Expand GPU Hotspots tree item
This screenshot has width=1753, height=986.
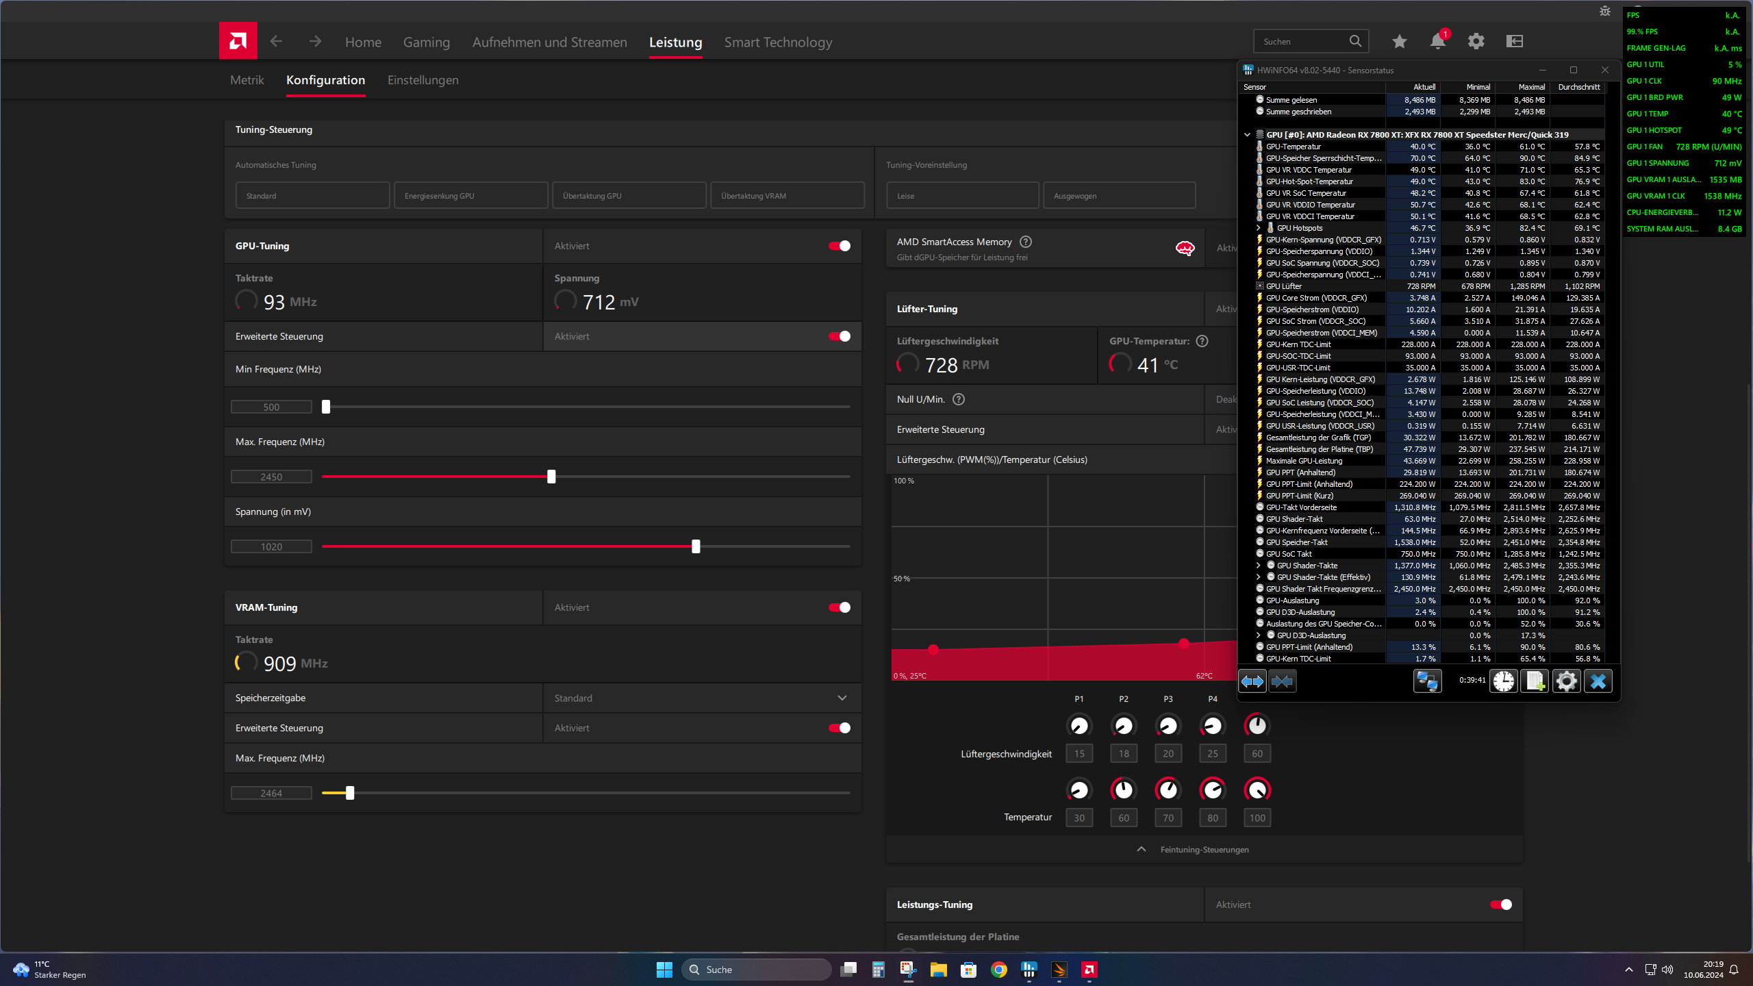coord(1258,228)
